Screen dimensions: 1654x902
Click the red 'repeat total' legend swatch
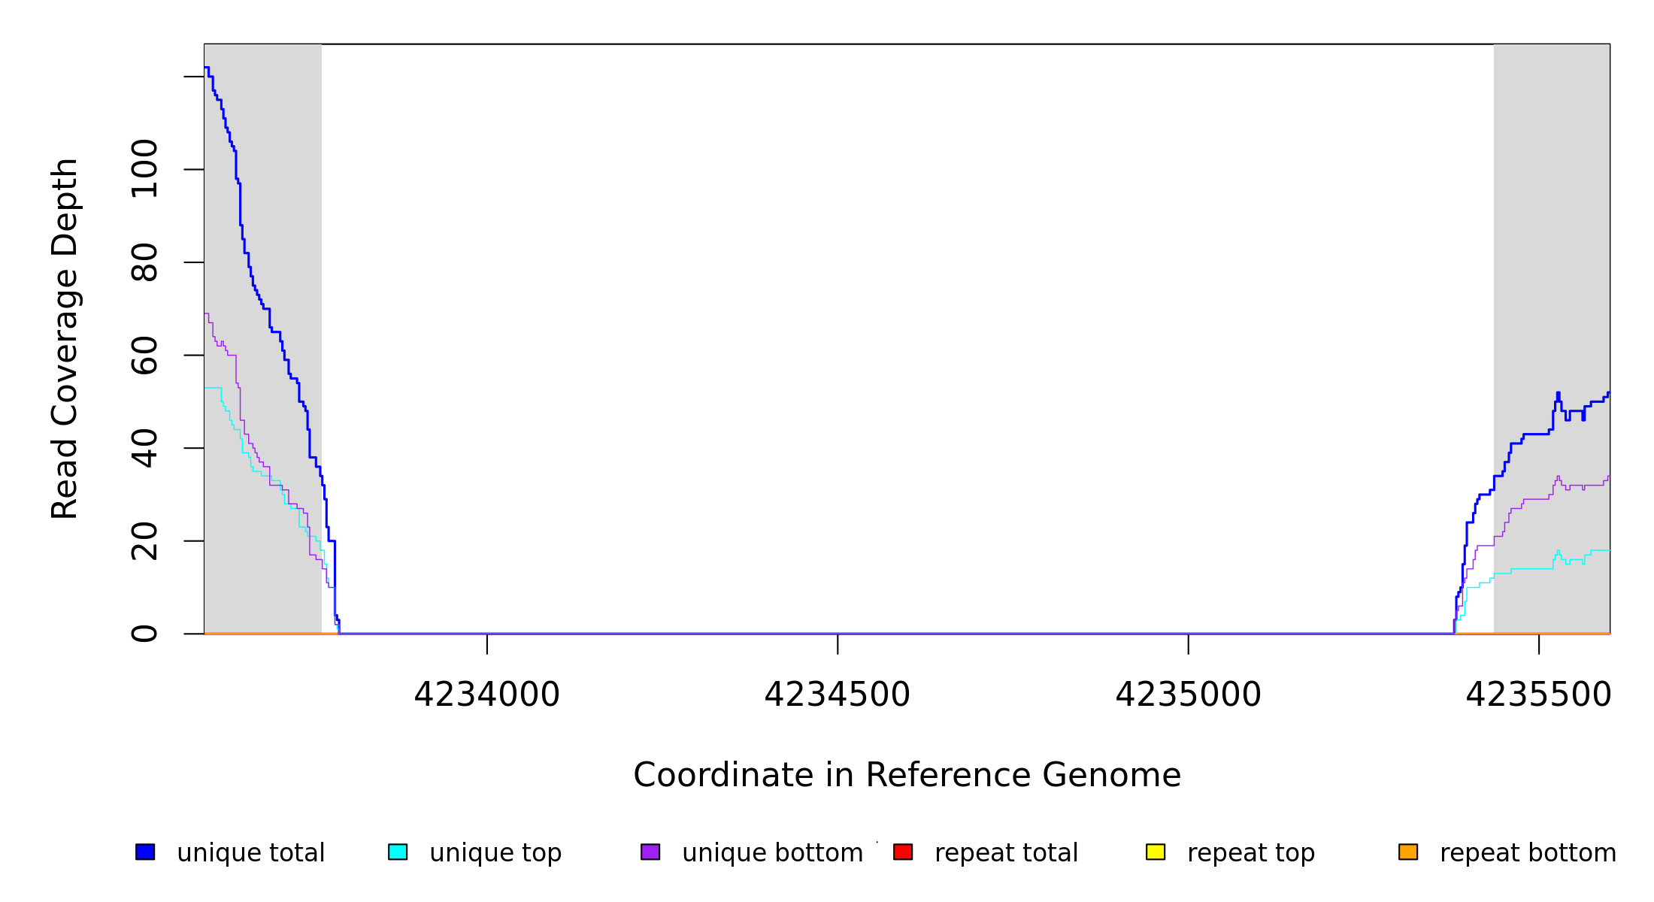click(903, 852)
